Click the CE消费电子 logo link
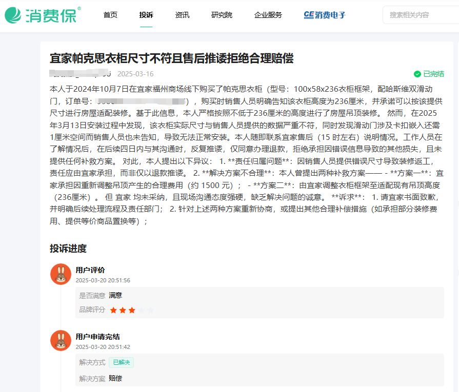459x392 pixels. 325,15
